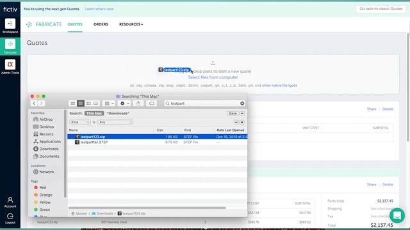Share the second quote
The height and width of the screenshot is (230, 410).
[x=372, y=185]
